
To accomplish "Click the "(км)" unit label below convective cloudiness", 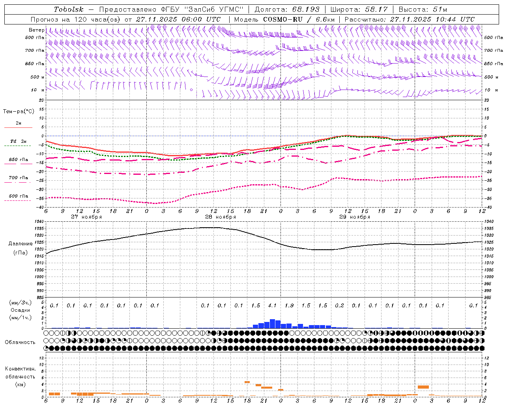I will pos(20,384).
